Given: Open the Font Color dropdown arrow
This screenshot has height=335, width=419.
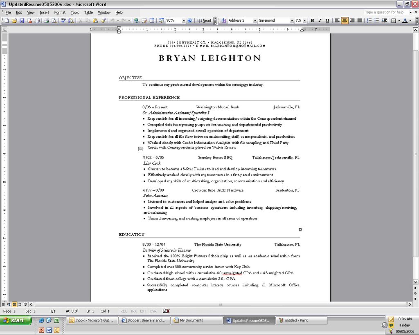Looking at the screenshot, I should tap(410, 20).
